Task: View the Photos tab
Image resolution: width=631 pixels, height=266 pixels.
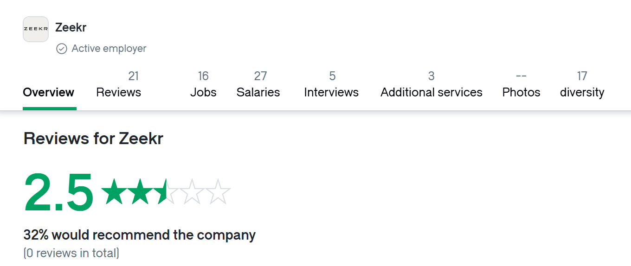Action: point(521,85)
